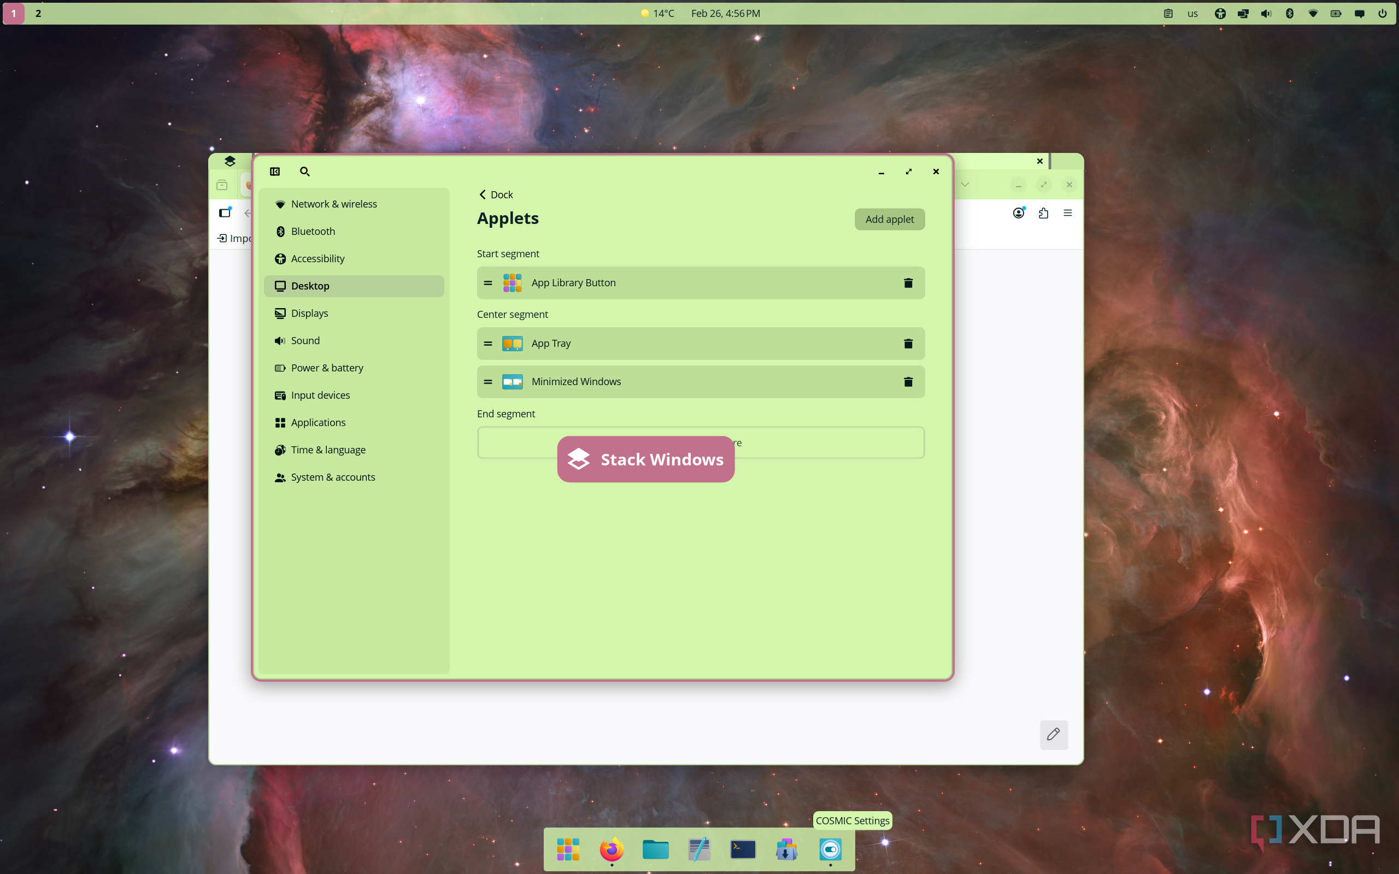The width and height of the screenshot is (1399, 874).
Task: Open Firefox extensions puzzle icon
Action: (x=1043, y=212)
